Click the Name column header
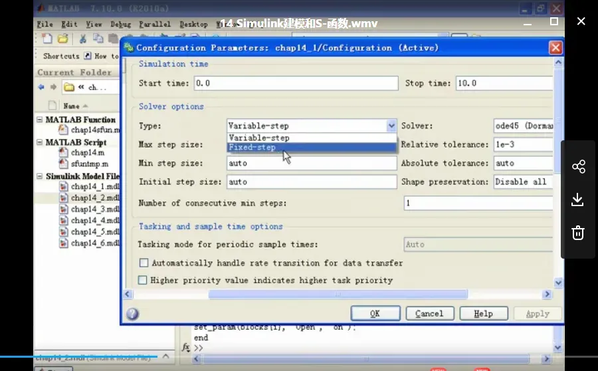The height and width of the screenshot is (371, 598). [x=71, y=106]
